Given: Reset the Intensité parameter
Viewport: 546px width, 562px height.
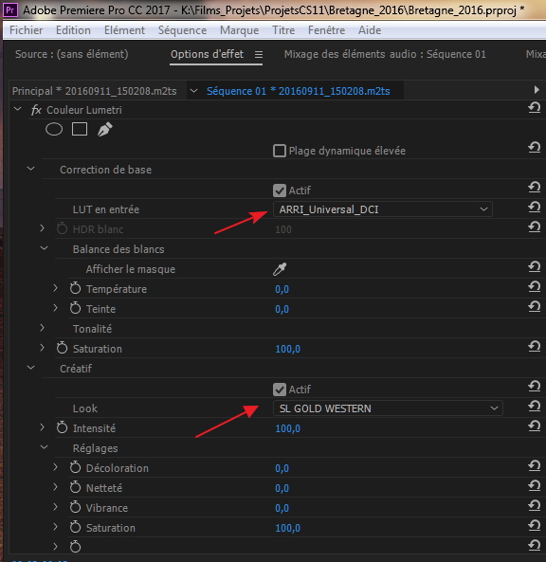Looking at the screenshot, I should (x=535, y=426).
